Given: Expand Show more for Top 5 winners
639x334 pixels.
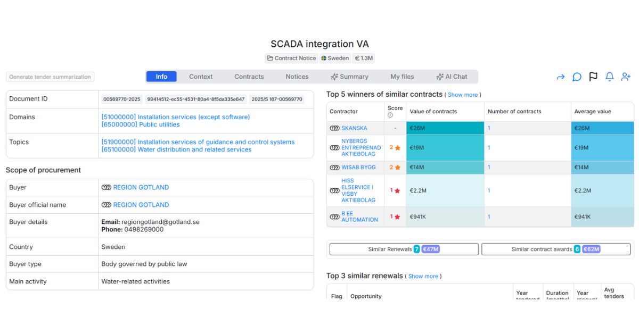Looking at the screenshot, I should coord(462,95).
